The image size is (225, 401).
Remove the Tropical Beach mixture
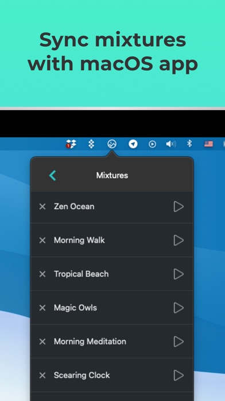click(x=42, y=274)
